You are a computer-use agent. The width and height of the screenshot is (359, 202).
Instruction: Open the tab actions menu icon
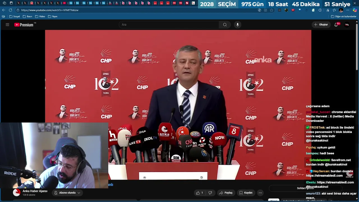click(x=11, y=3)
